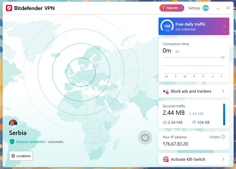Select Thursday (highlighted T) in the week chart
The image size is (236, 169).
coord(194,77)
